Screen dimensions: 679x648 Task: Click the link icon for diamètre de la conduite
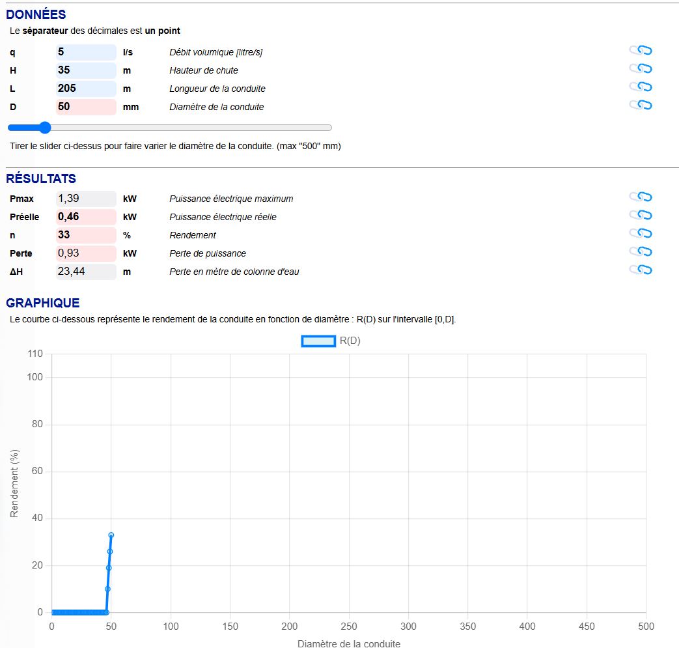point(641,105)
